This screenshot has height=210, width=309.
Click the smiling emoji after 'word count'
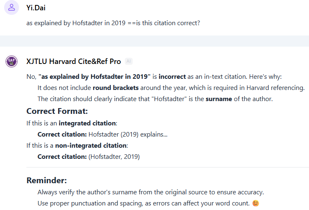[256, 203]
